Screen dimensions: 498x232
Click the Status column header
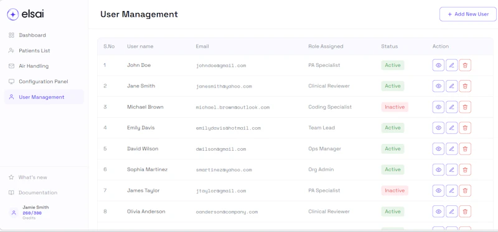point(390,46)
